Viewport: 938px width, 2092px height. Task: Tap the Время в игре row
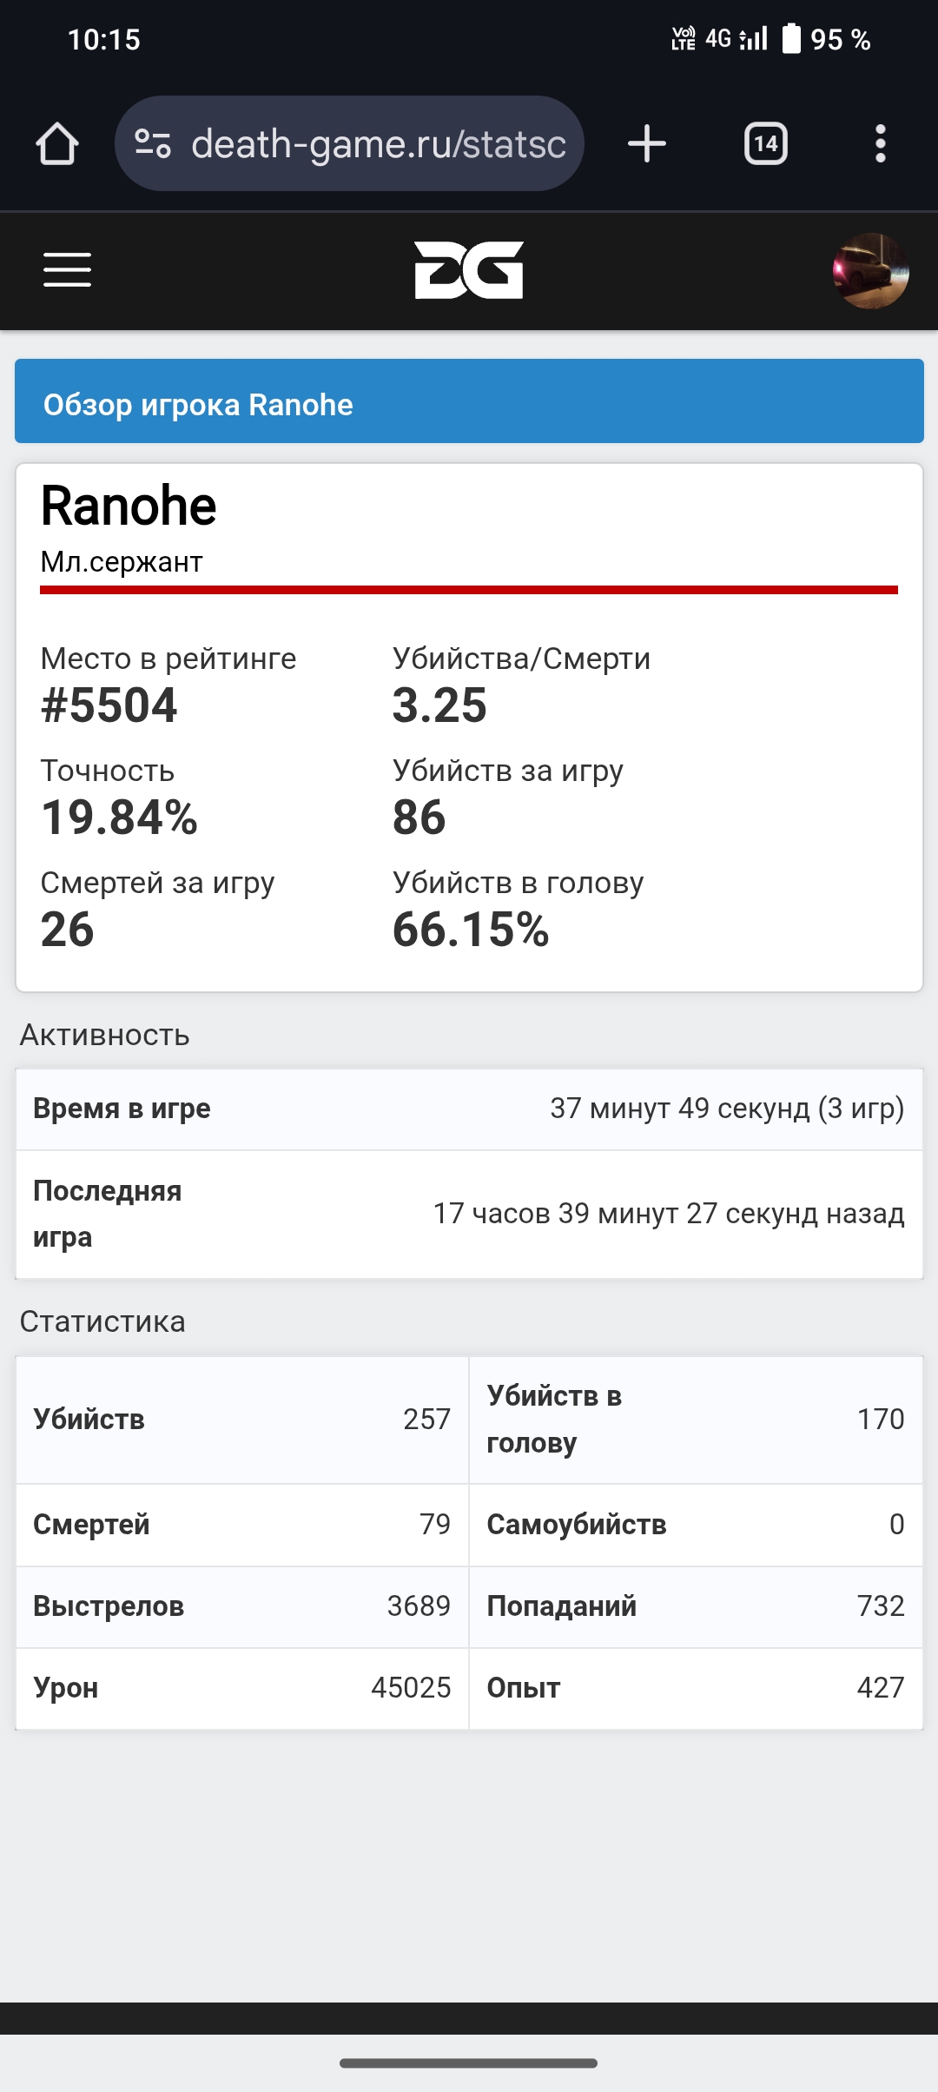(469, 1109)
